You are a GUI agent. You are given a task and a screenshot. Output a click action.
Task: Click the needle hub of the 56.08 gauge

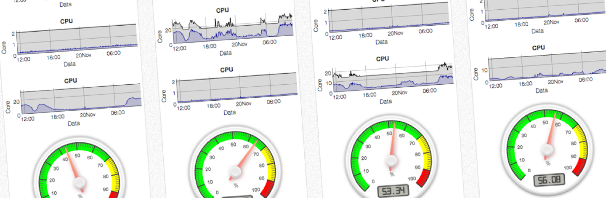pos(547,150)
